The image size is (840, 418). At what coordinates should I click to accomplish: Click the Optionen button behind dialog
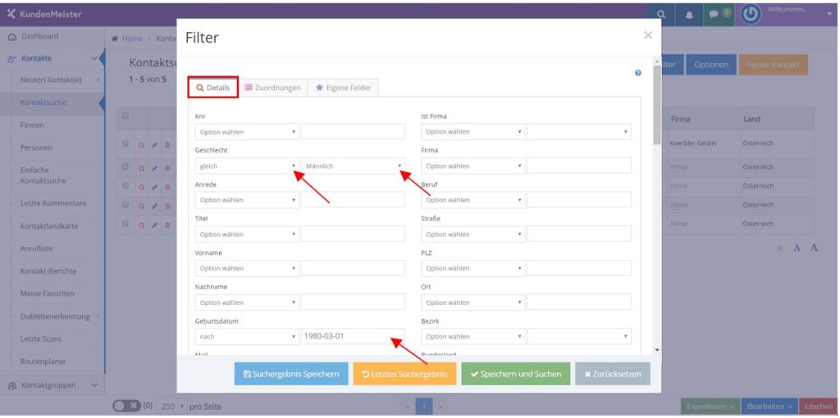(711, 65)
